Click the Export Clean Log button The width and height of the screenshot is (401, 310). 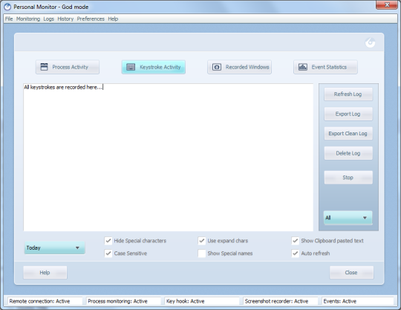[x=348, y=133]
